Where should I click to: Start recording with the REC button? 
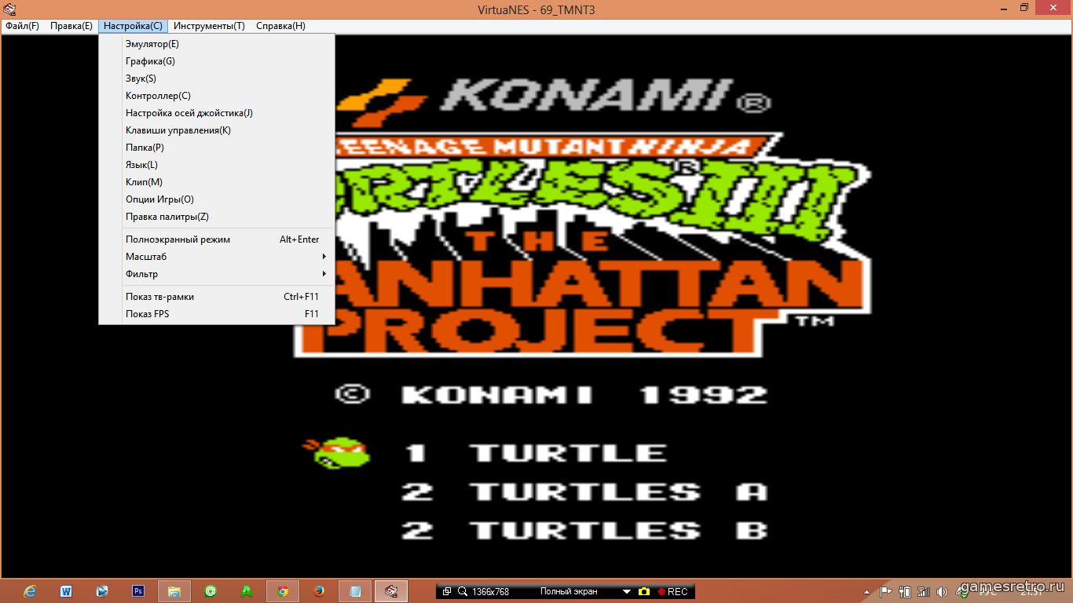pyautogui.click(x=672, y=591)
